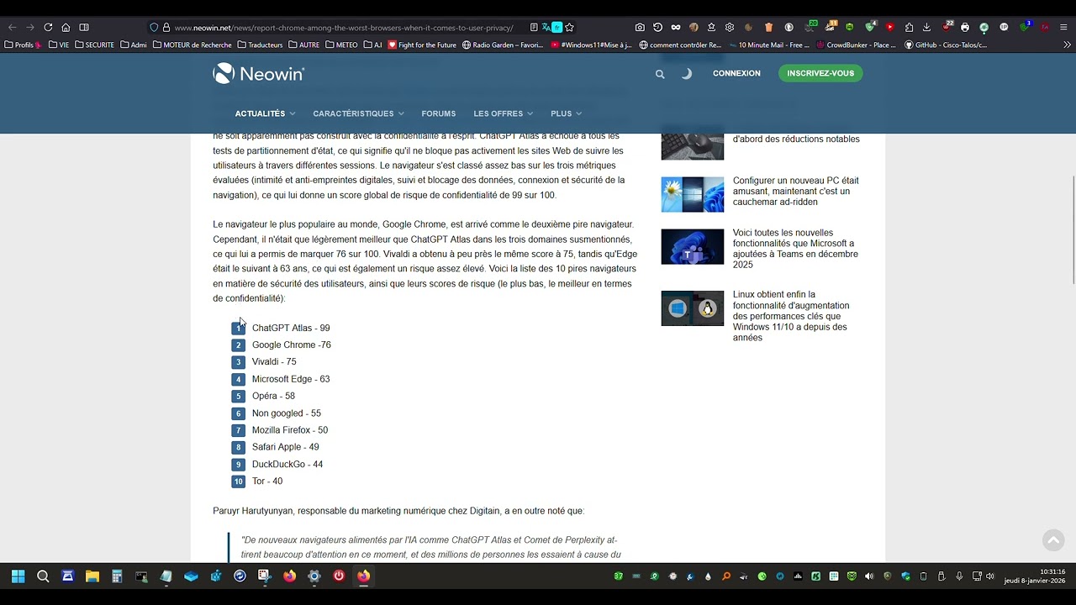
Task: Open the METEO bookmark folder
Action: click(x=341, y=45)
